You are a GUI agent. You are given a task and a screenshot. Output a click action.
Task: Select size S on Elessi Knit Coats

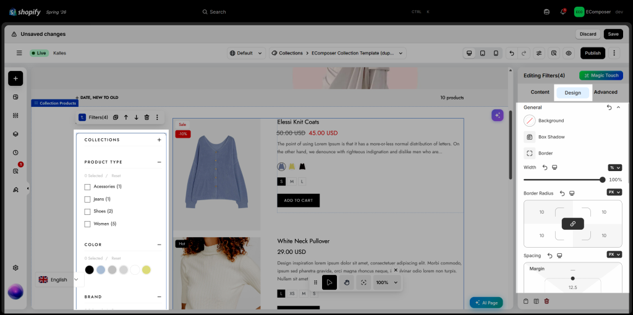pyautogui.click(x=281, y=182)
